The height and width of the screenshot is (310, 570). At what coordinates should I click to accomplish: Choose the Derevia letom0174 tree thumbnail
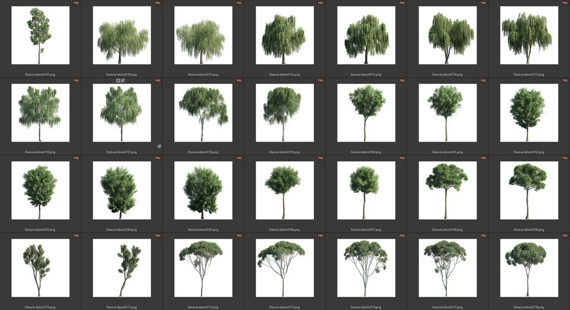(x=366, y=268)
